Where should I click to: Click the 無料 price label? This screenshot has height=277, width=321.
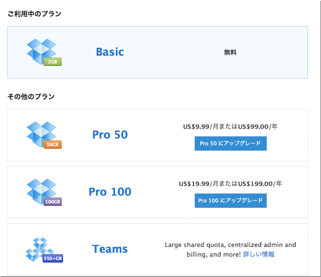pyautogui.click(x=230, y=52)
